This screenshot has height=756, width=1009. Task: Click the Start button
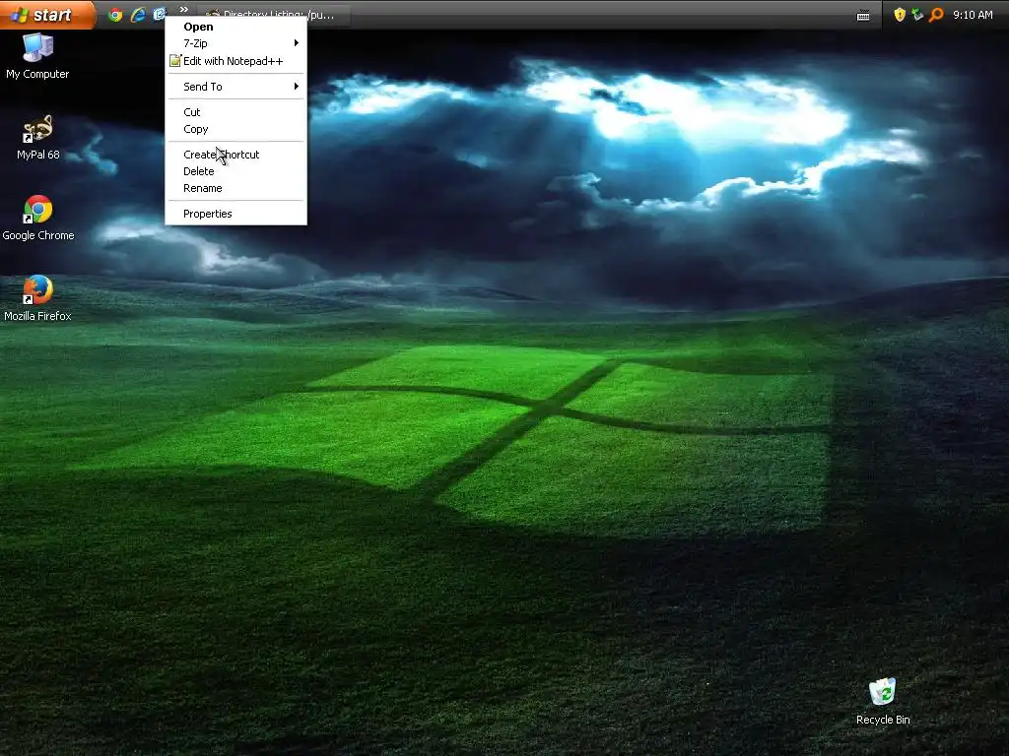[x=47, y=14]
